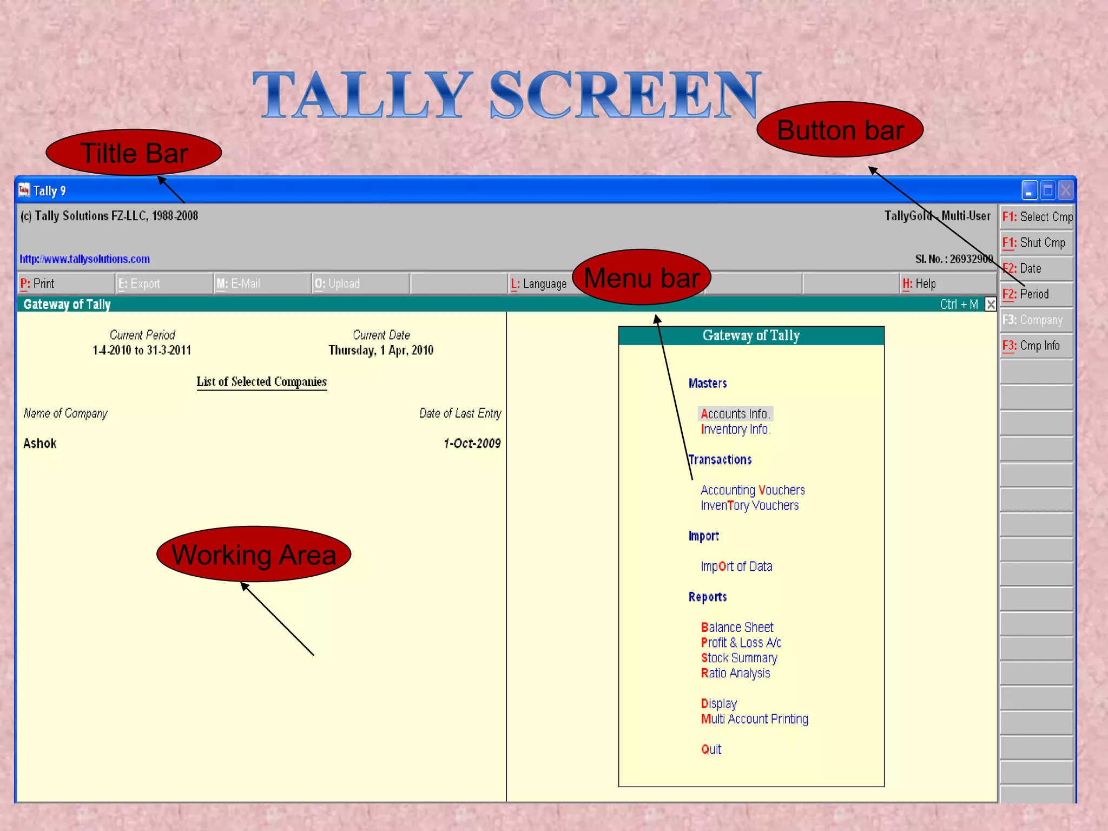
Task: Click the Tally 9 application icon in title bar
Action: click(24, 190)
